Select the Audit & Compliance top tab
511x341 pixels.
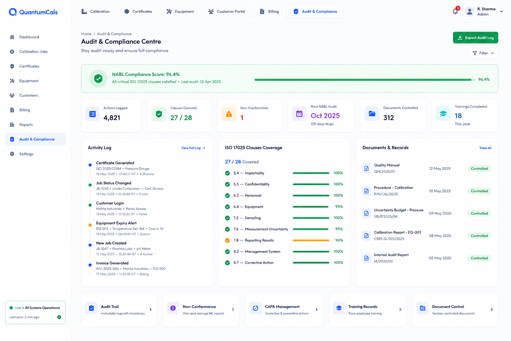point(315,11)
